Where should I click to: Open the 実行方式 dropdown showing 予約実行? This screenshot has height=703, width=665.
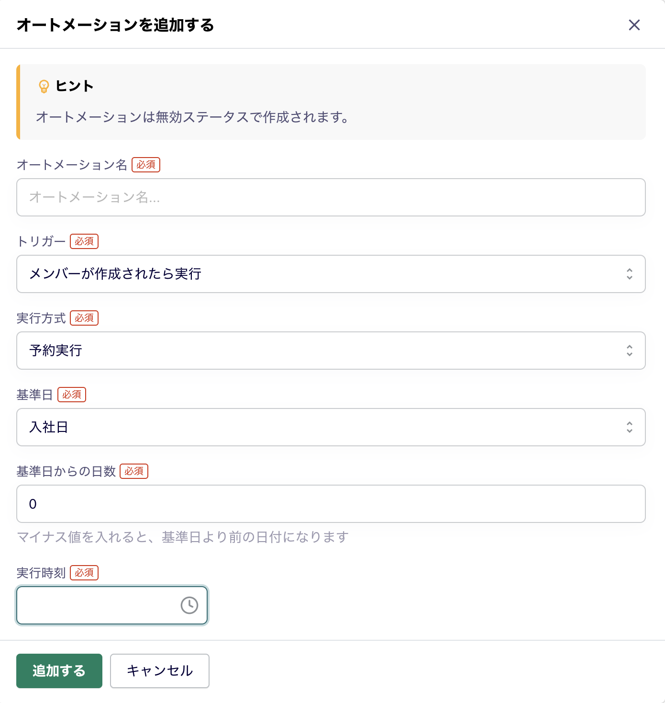(331, 351)
